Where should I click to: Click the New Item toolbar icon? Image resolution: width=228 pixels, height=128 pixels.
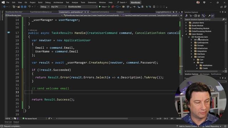pyautogui.click(x=14, y=7)
